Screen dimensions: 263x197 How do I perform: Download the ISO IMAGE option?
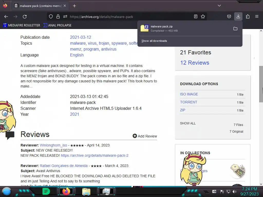point(189,94)
